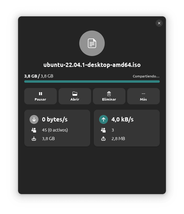Image resolution: width=184 pixels, height=214 pixels.
Task: Click the 4,0 kB/s upload speed text
Action: [122, 119]
